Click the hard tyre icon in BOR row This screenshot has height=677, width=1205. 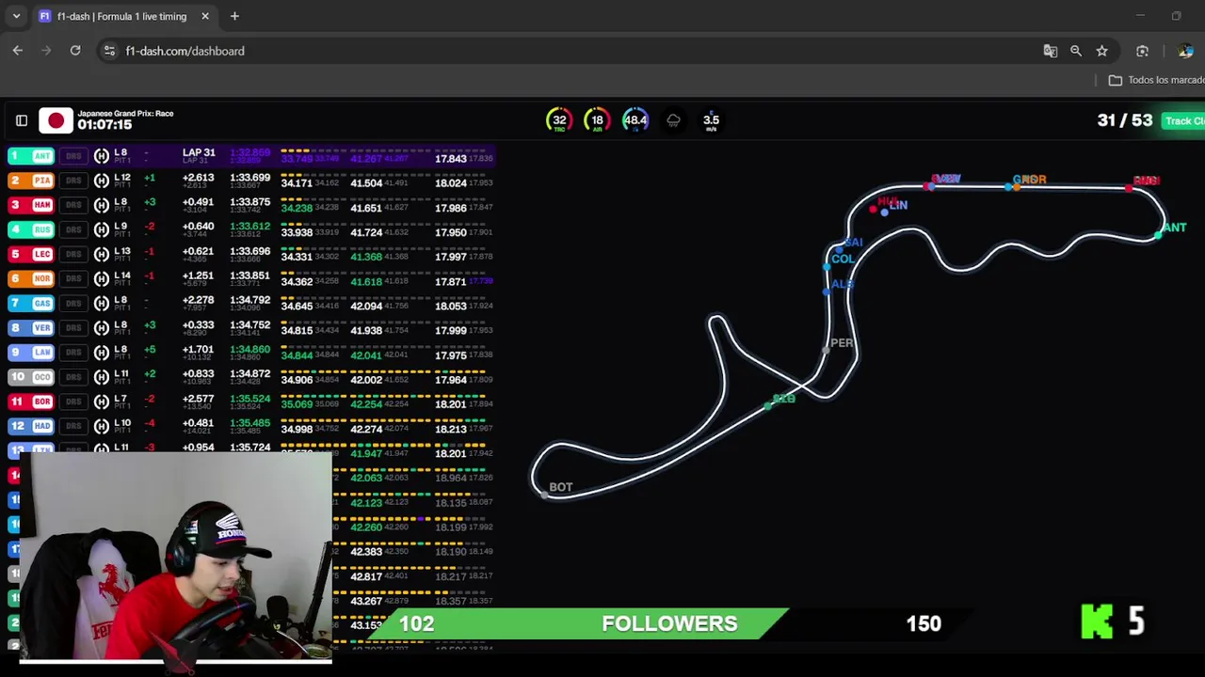click(x=102, y=401)
